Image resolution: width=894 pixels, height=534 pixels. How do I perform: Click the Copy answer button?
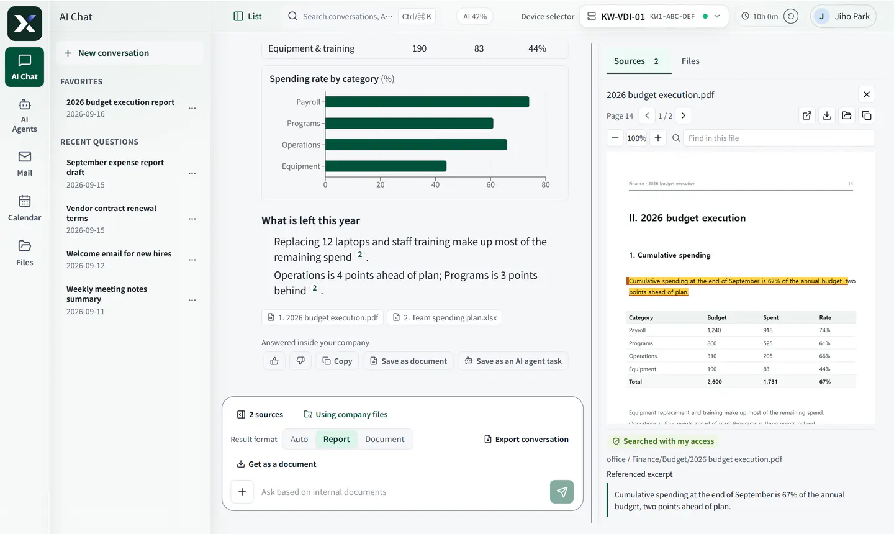(x=337, y=361)
